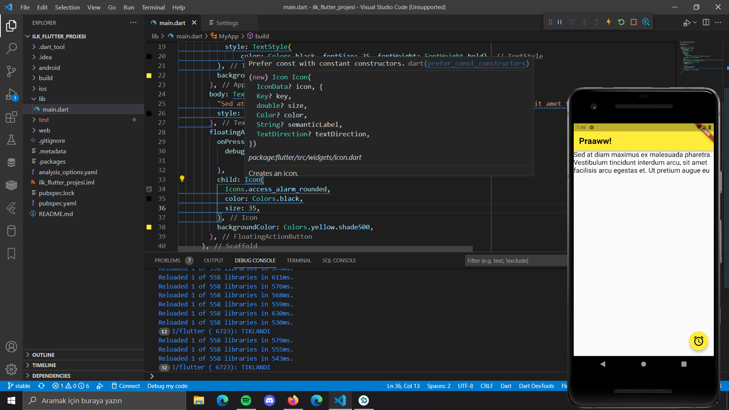Open the Extensions view

tap(11, 117)
